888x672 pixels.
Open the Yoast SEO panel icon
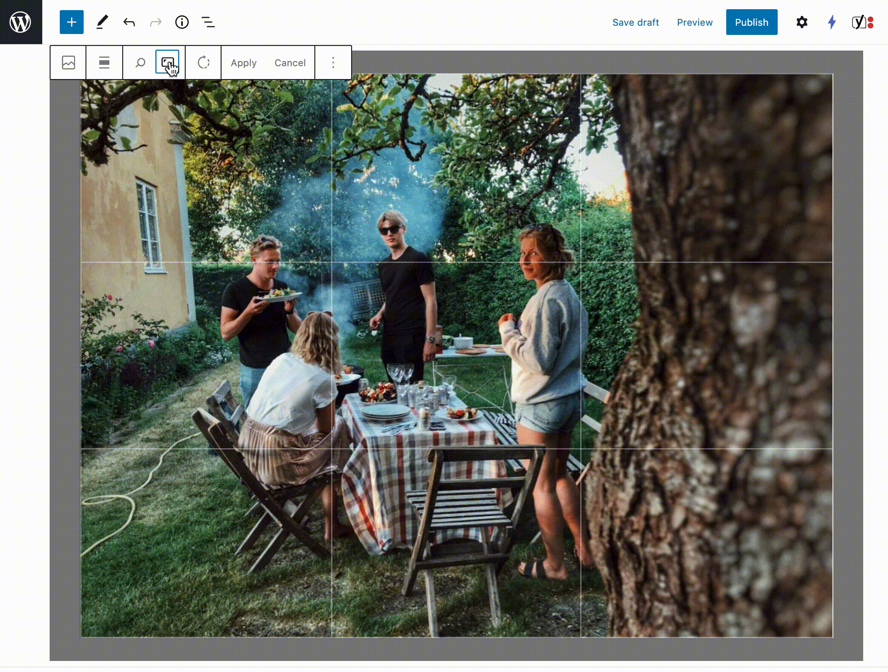[x=862, y=22]
